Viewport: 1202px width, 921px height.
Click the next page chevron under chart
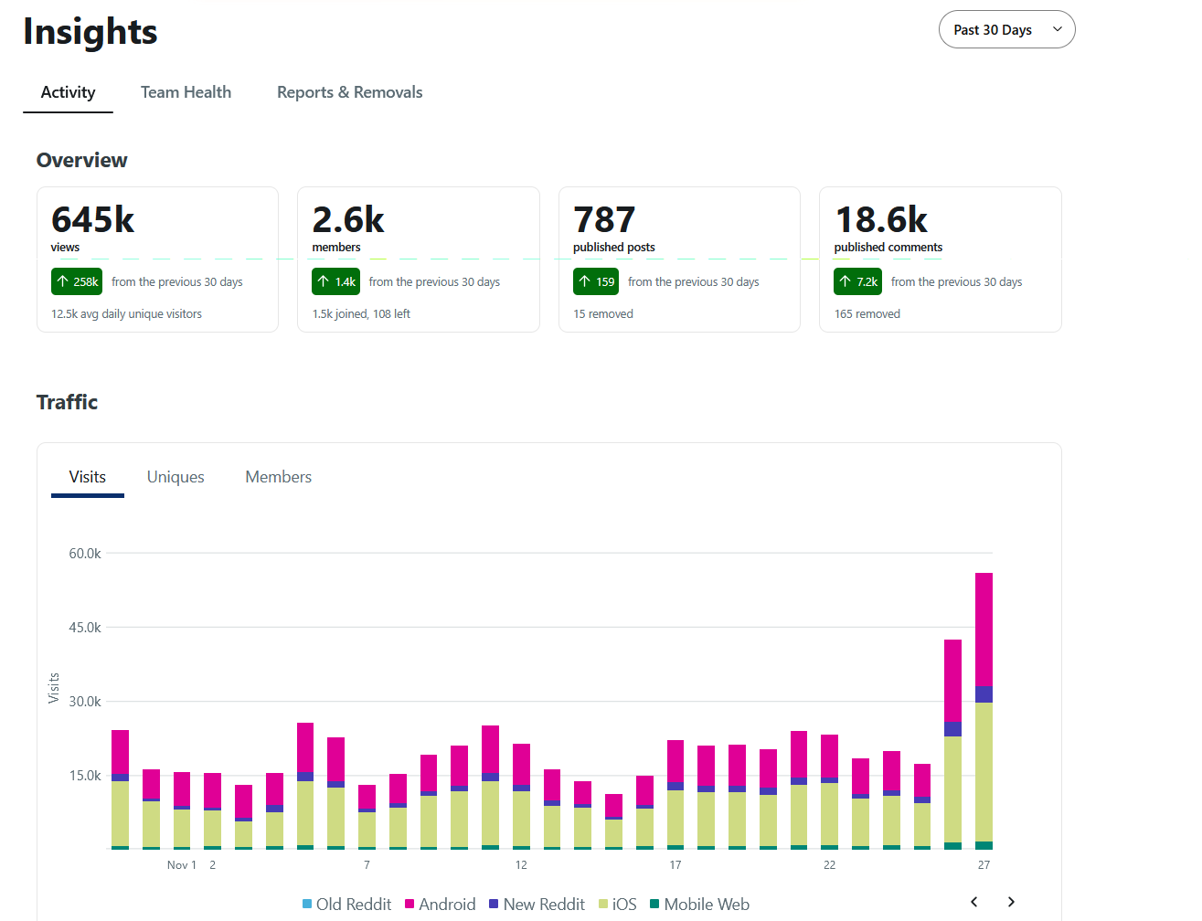[x=1011, y=902]
